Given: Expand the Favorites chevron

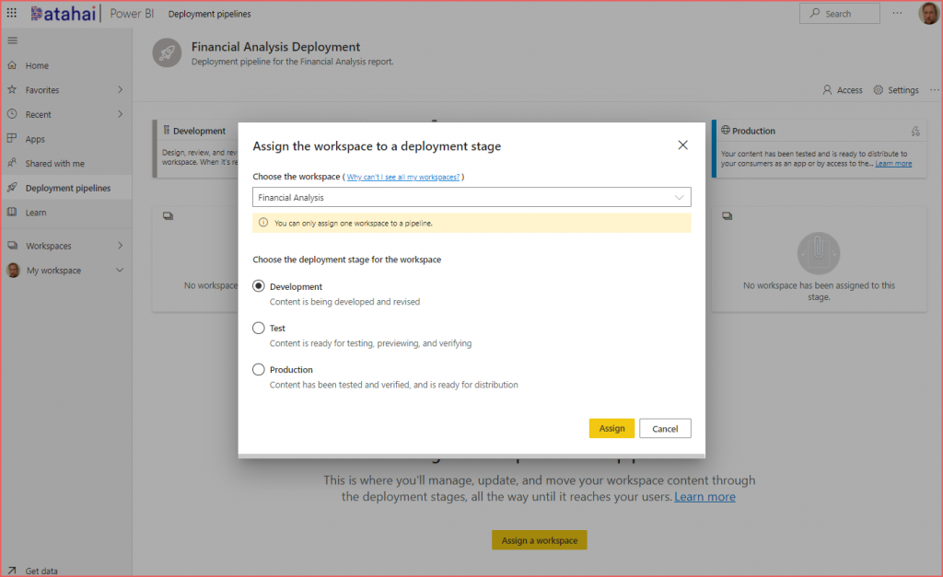Looking at the screenshot, I should pyautogui.click(x=121, y=89).
